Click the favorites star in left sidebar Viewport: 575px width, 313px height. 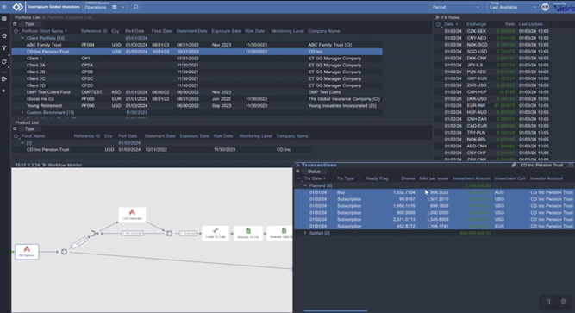(x=4, y=36)
